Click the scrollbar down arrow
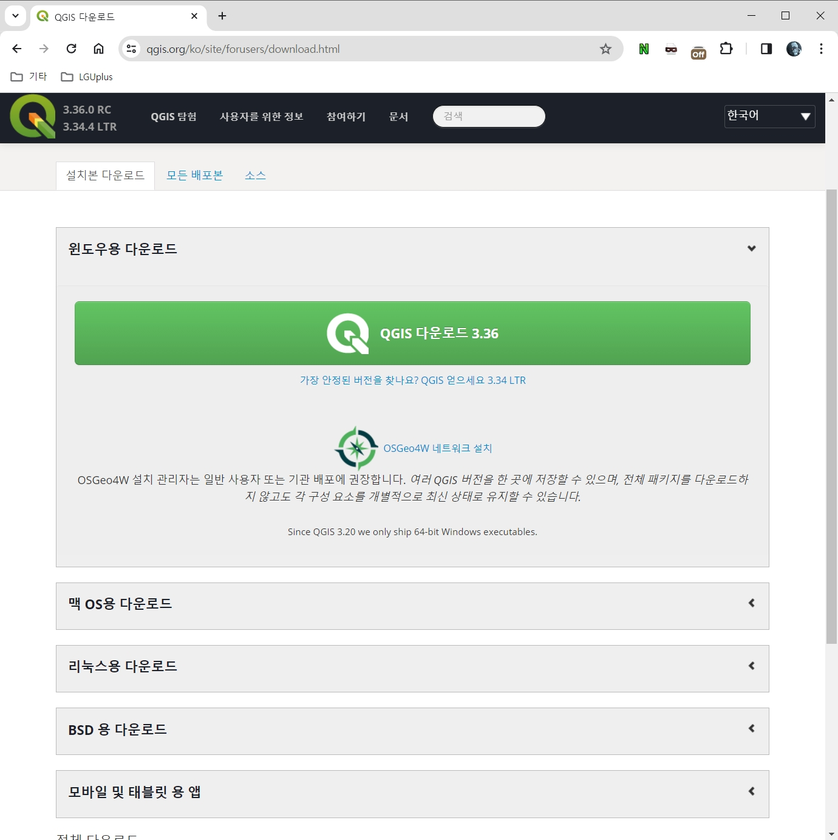The height and width of the screenshot is (840, 838). (x=831, y=835)
